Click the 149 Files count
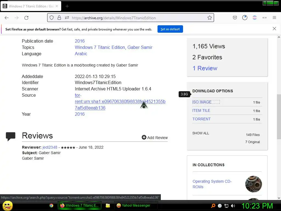 pyautogui.click(x=253, y=135)
